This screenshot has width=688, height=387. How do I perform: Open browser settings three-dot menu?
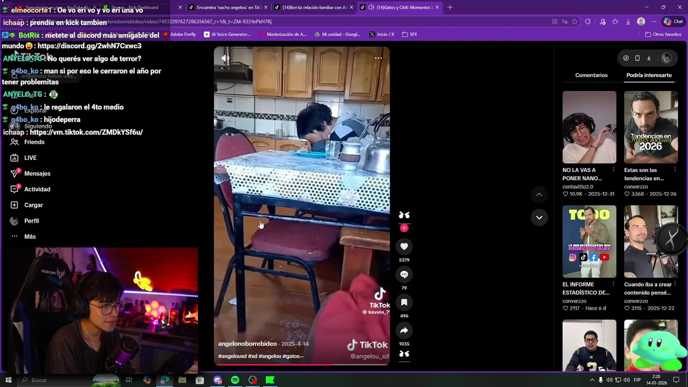click(654, 21)
